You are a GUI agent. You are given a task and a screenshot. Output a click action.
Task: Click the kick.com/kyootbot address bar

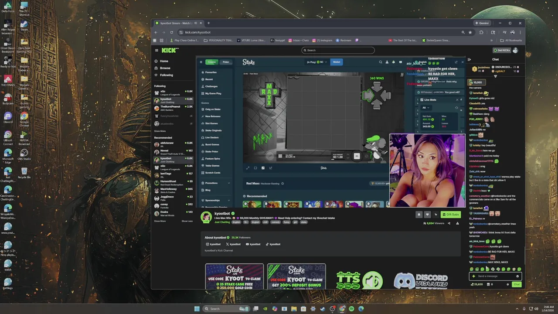[320, 32]
